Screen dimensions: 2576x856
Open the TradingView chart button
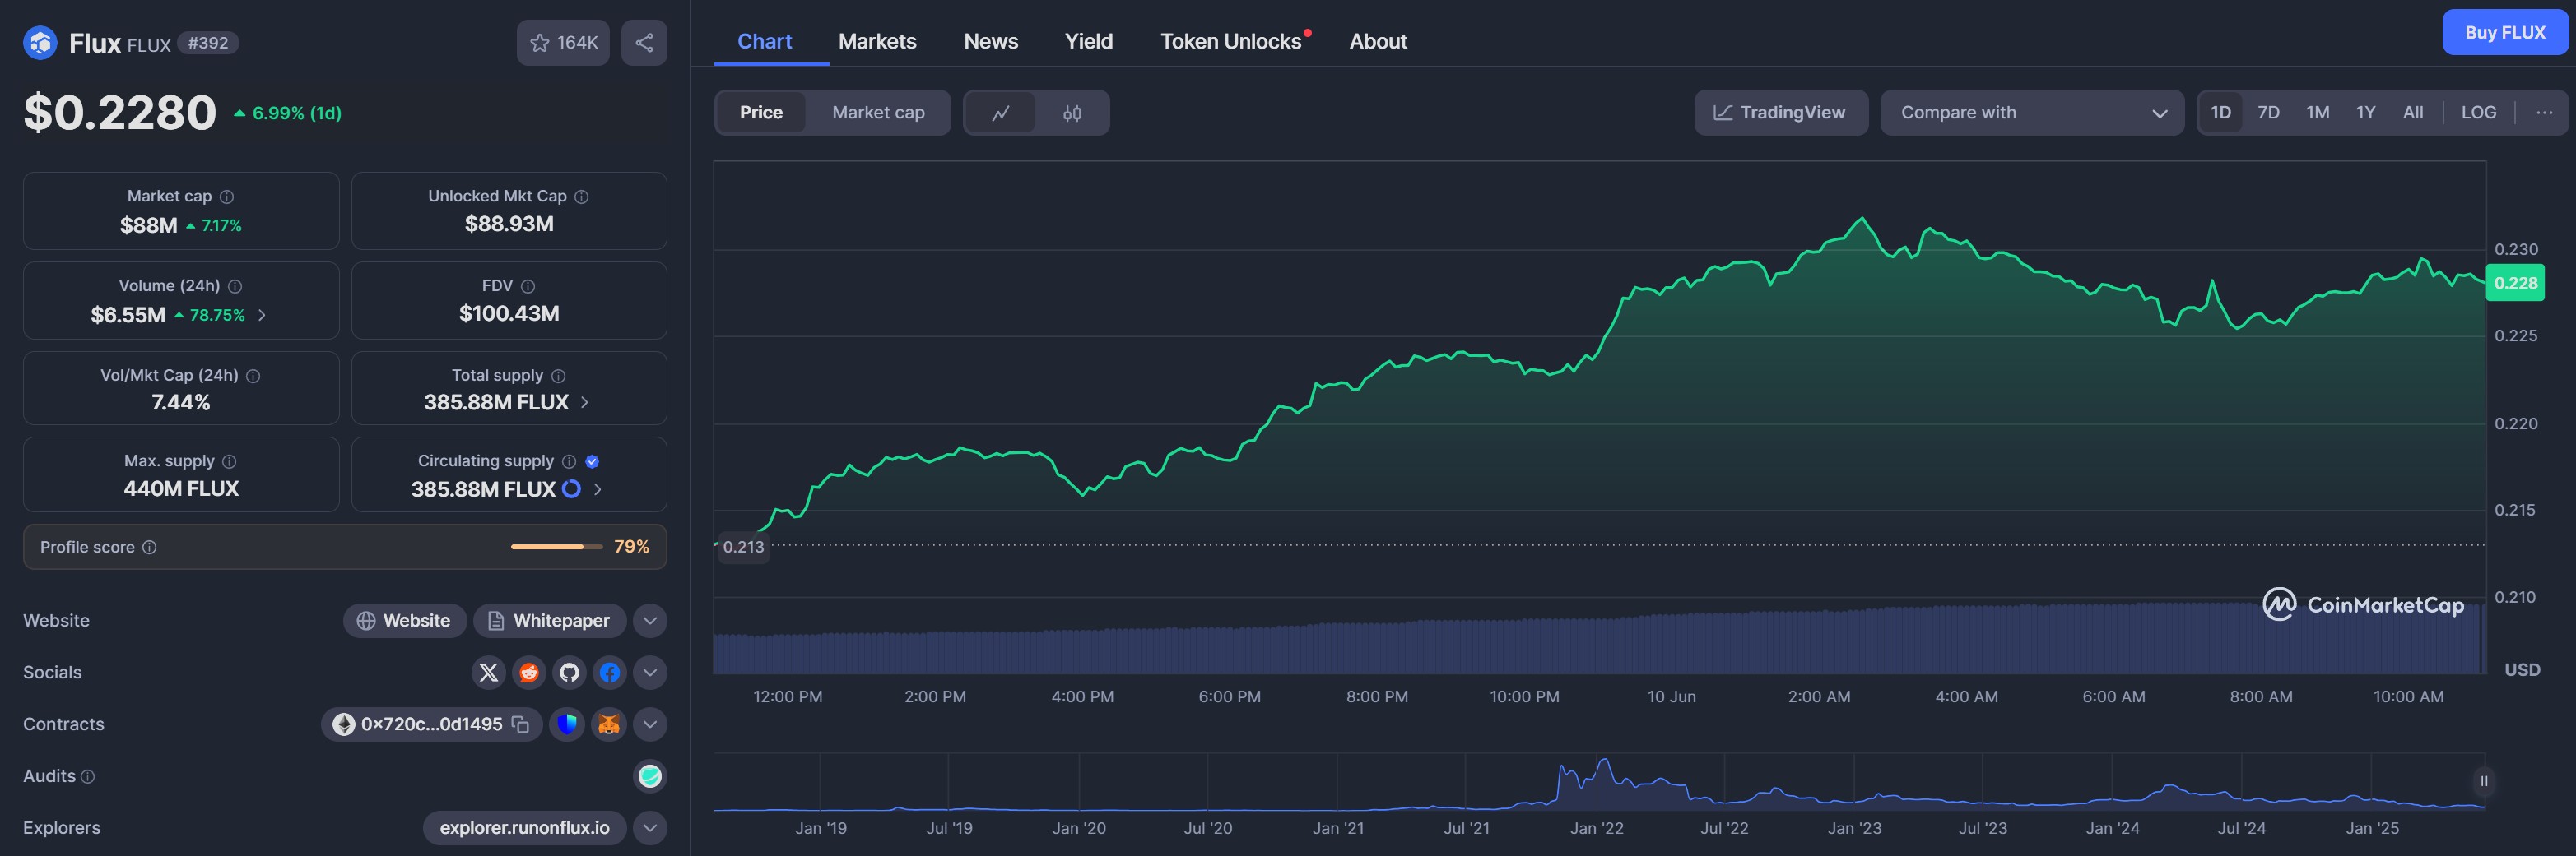tap(1780, 113)
